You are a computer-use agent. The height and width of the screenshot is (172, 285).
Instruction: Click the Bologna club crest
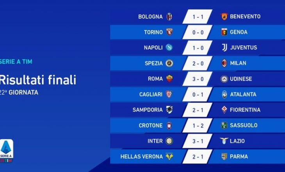point(169,16)
